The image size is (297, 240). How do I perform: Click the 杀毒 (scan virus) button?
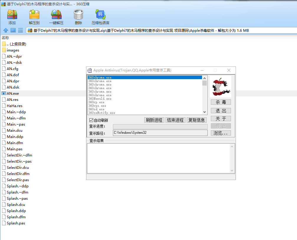coord(221,102)
